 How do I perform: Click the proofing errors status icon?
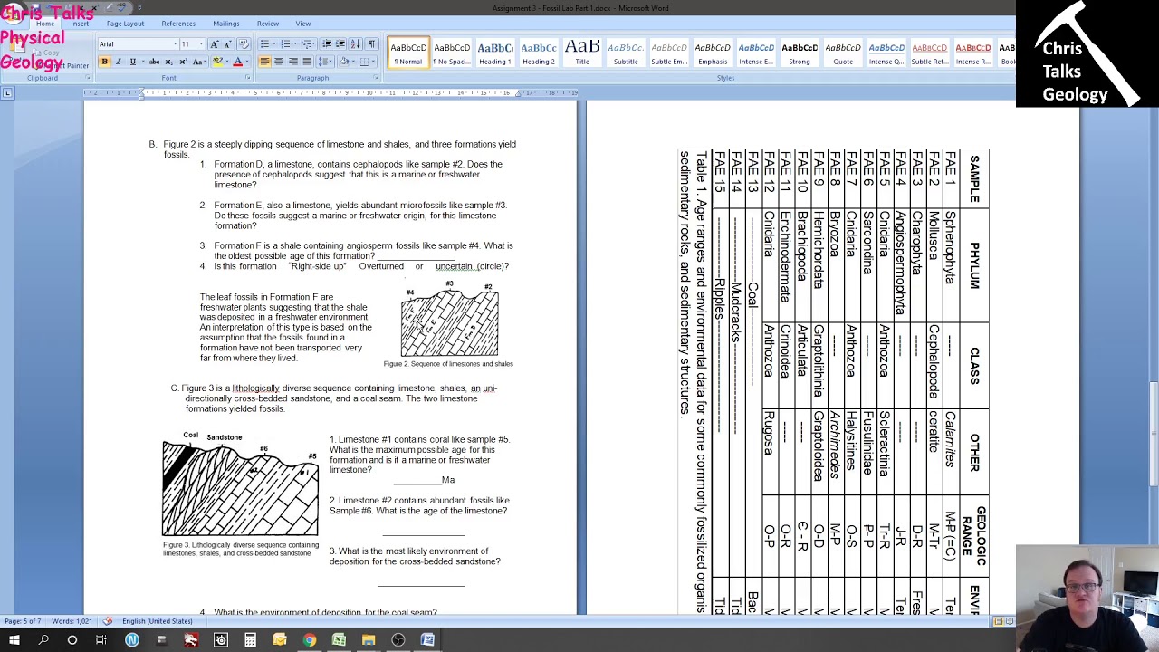pyautogui.click(x=108, y=621)
